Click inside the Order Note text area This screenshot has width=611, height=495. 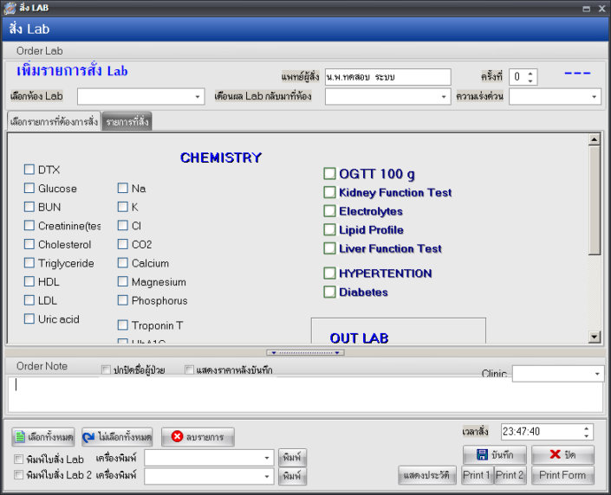click(x=303, y=395)
